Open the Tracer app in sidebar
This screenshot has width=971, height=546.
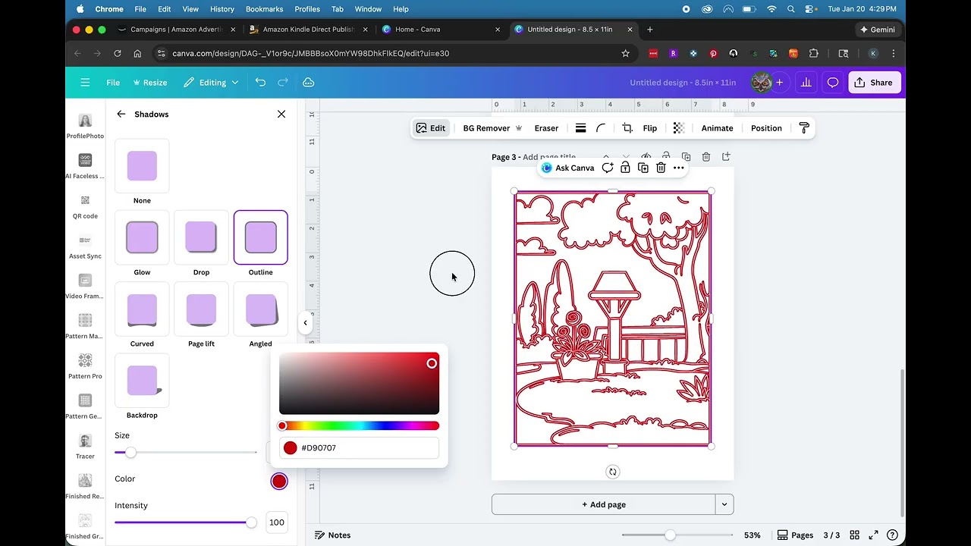click(85, 447)
